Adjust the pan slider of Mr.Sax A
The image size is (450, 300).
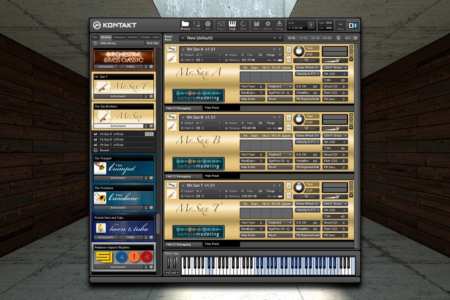(306, 60)
